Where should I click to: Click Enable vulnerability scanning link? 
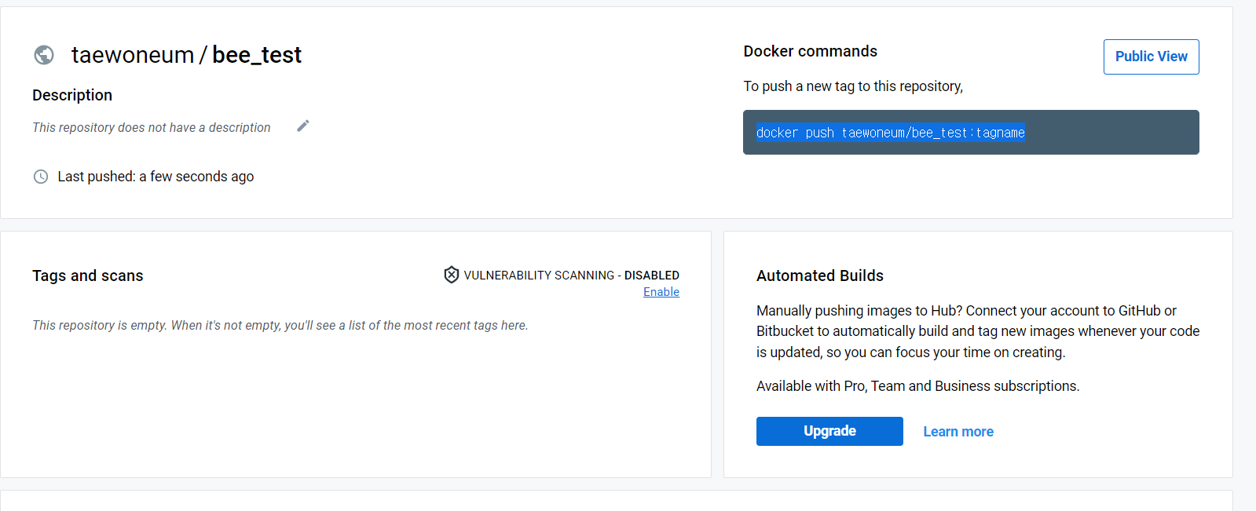point(661,292)
